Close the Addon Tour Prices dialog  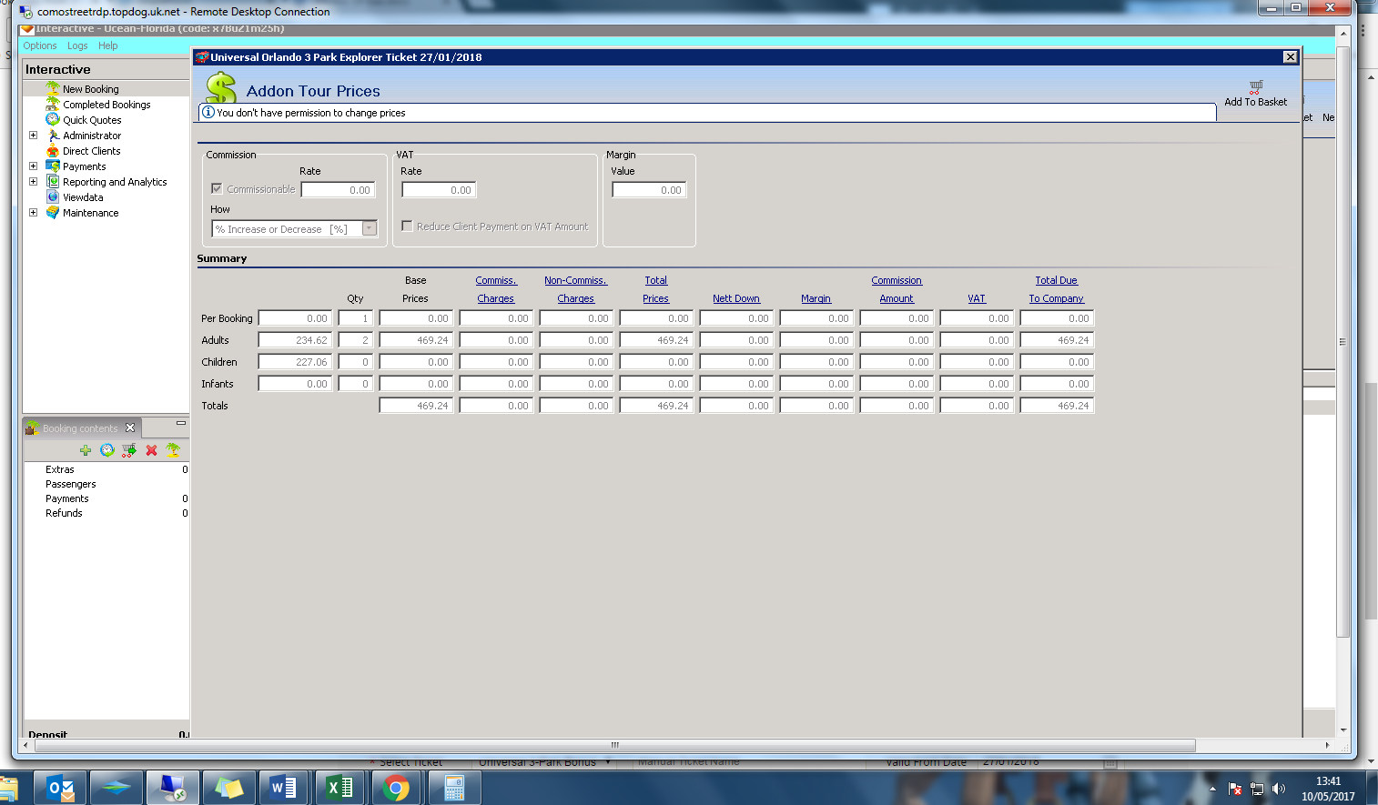[x=1290, y=57]
